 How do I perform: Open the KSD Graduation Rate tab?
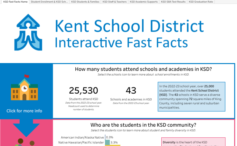201,2
